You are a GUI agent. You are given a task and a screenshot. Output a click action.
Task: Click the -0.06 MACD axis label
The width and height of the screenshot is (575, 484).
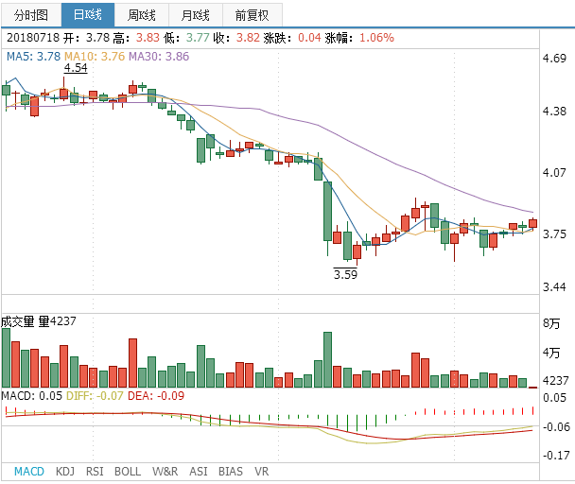click(556, 426)
